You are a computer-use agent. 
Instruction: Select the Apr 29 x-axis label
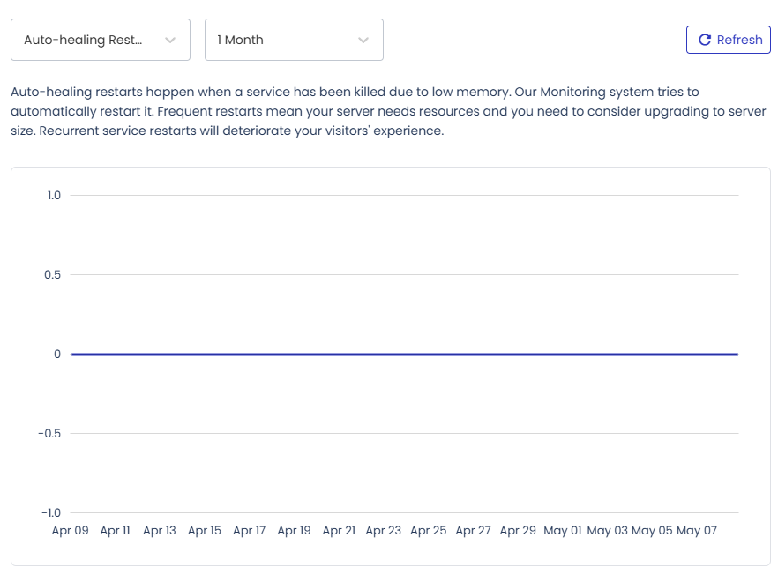click(x=518, y=530)
